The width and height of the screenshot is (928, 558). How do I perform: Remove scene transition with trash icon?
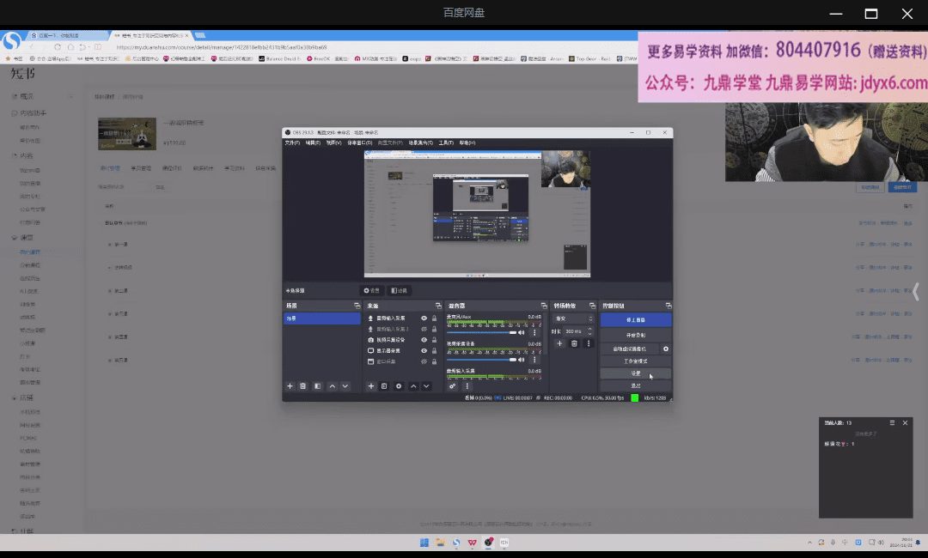[574, 343]
